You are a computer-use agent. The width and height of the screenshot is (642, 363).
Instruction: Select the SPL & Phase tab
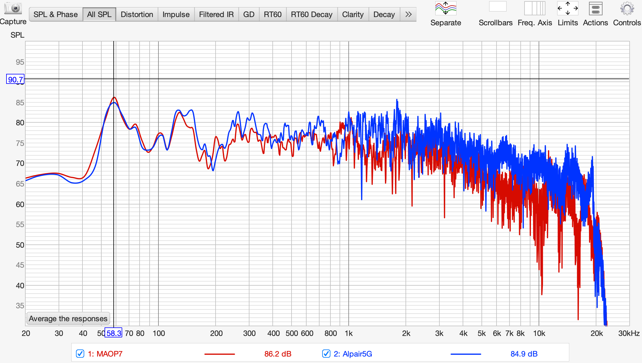click(x=55, y=14)
